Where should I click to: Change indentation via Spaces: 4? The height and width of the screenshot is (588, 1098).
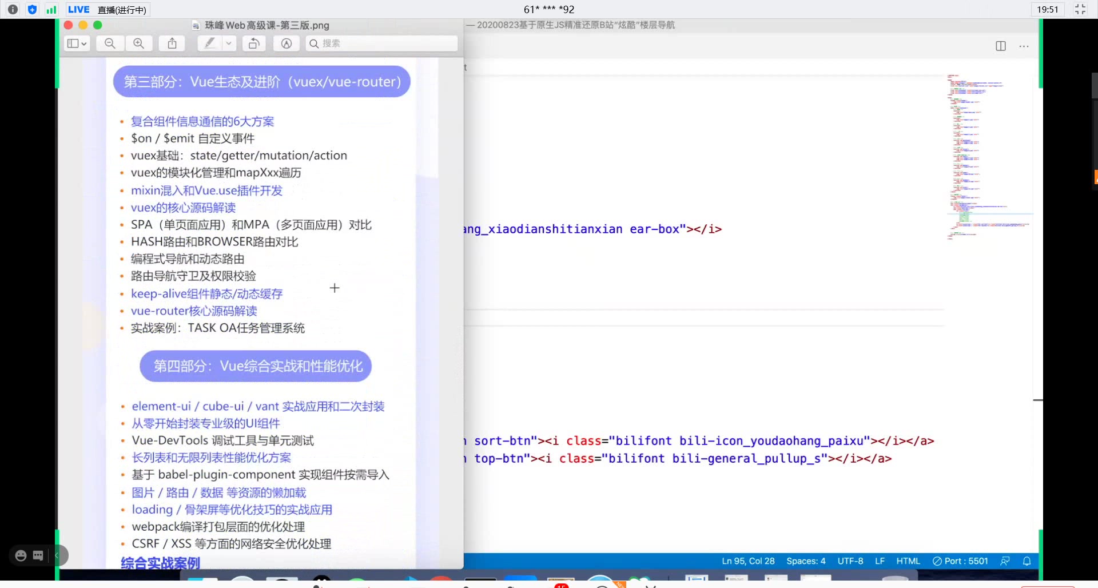tap(806, 561)
